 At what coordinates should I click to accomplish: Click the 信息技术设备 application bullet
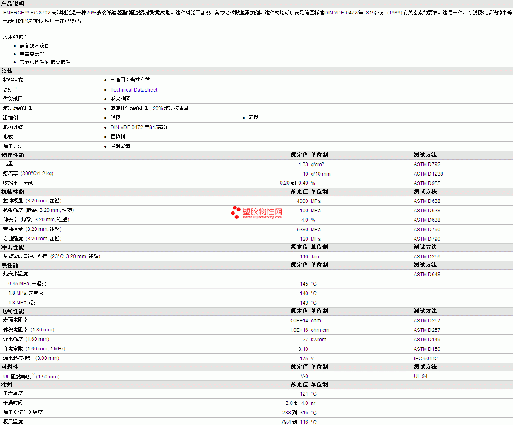click(34, 46)
